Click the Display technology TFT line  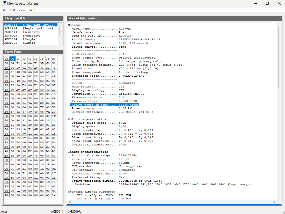pos(98,90)
